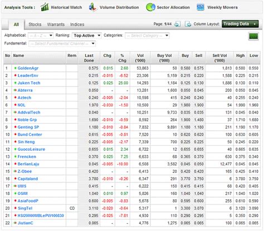Open Sector Allocation text link

tap(173, 7)
